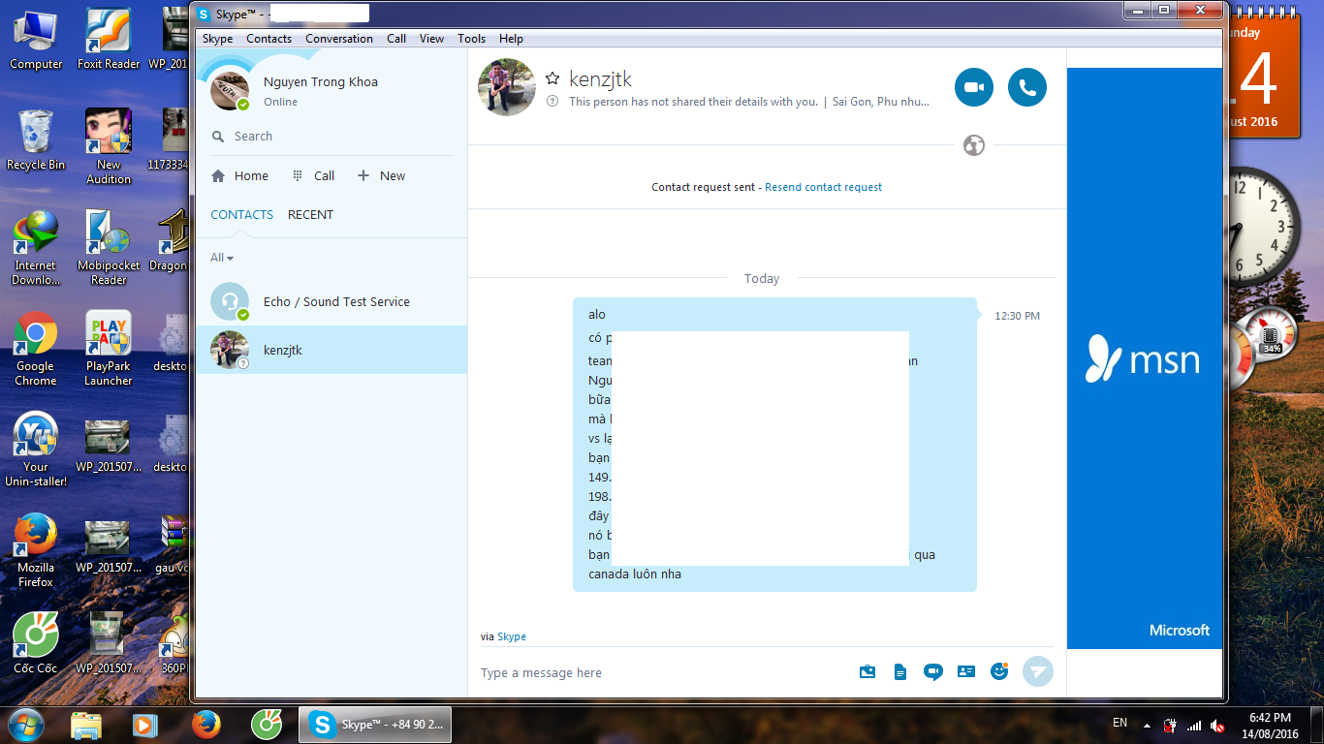1324x744 pixels.
Task: Click the EN language indicator in taskbar
Action: coord(1119,723)
